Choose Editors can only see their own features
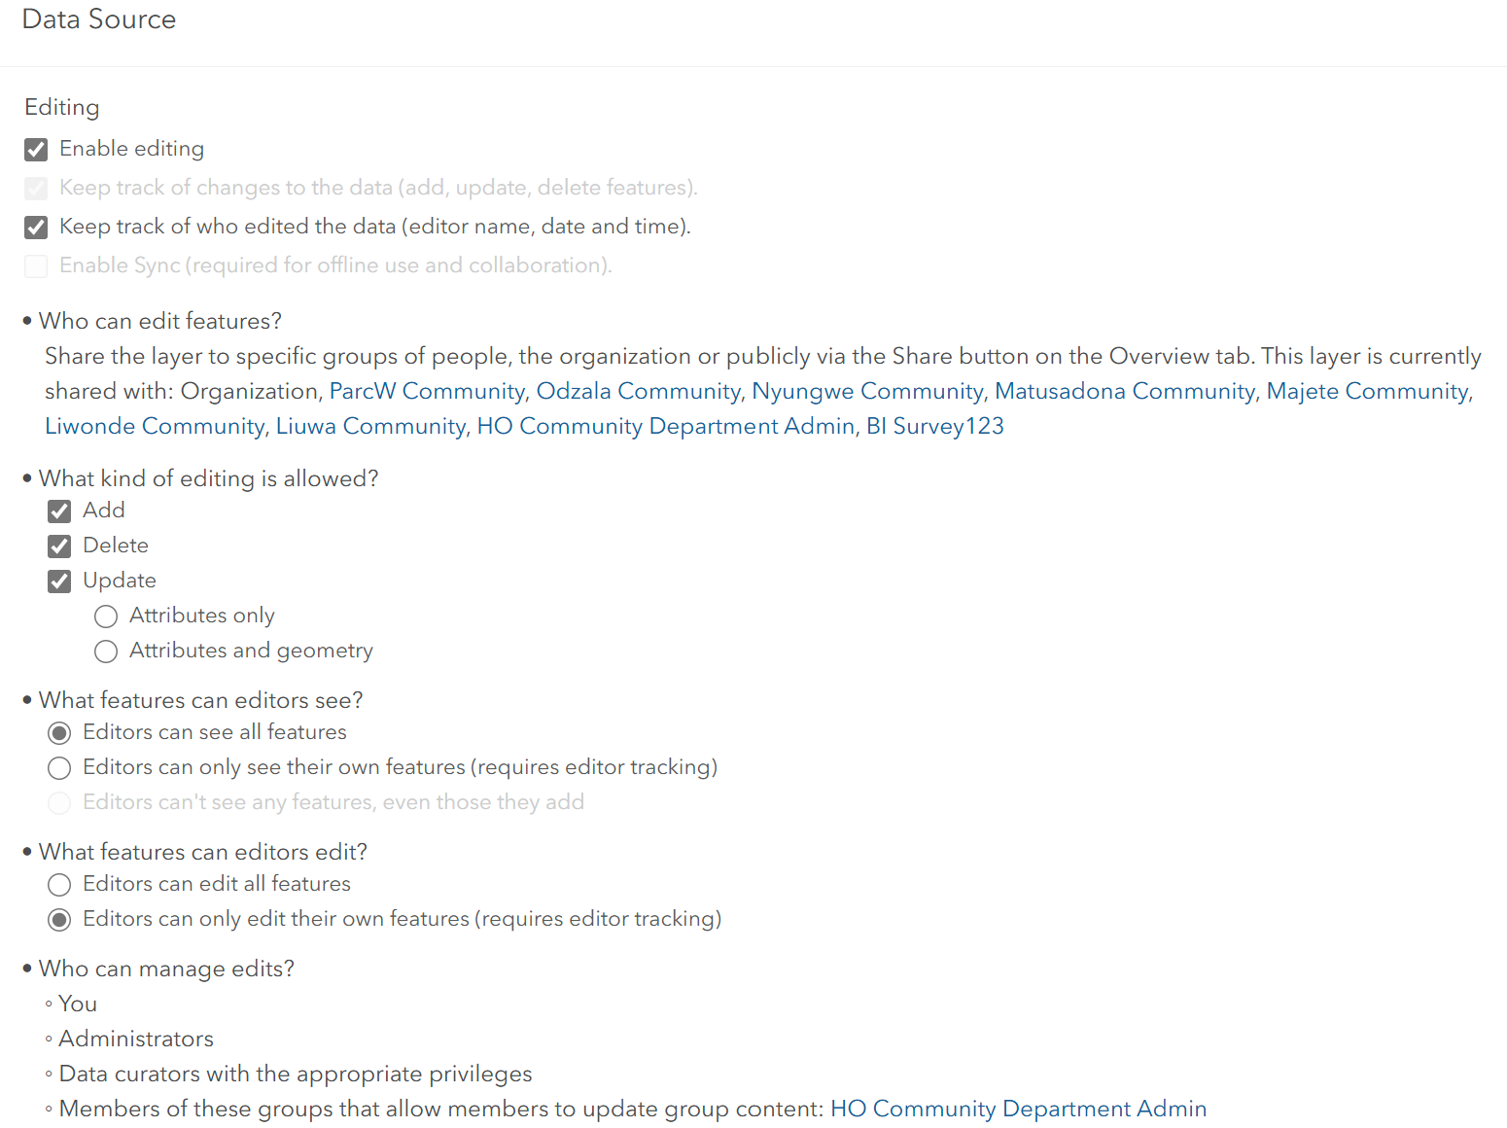1507x1128 pixels. point(59,767)
